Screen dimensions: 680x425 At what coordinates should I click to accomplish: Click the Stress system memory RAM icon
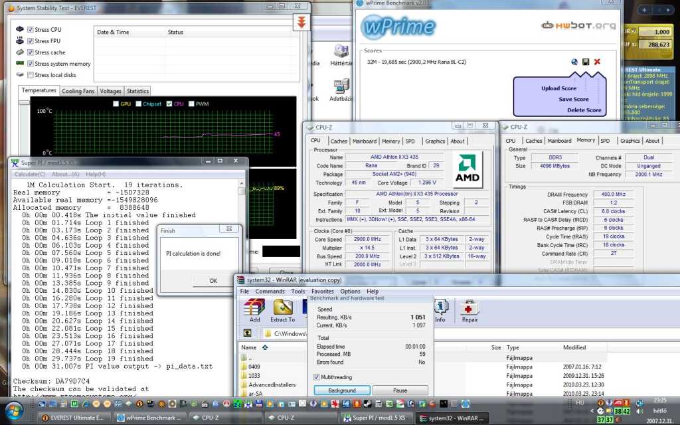pos(20,63)
